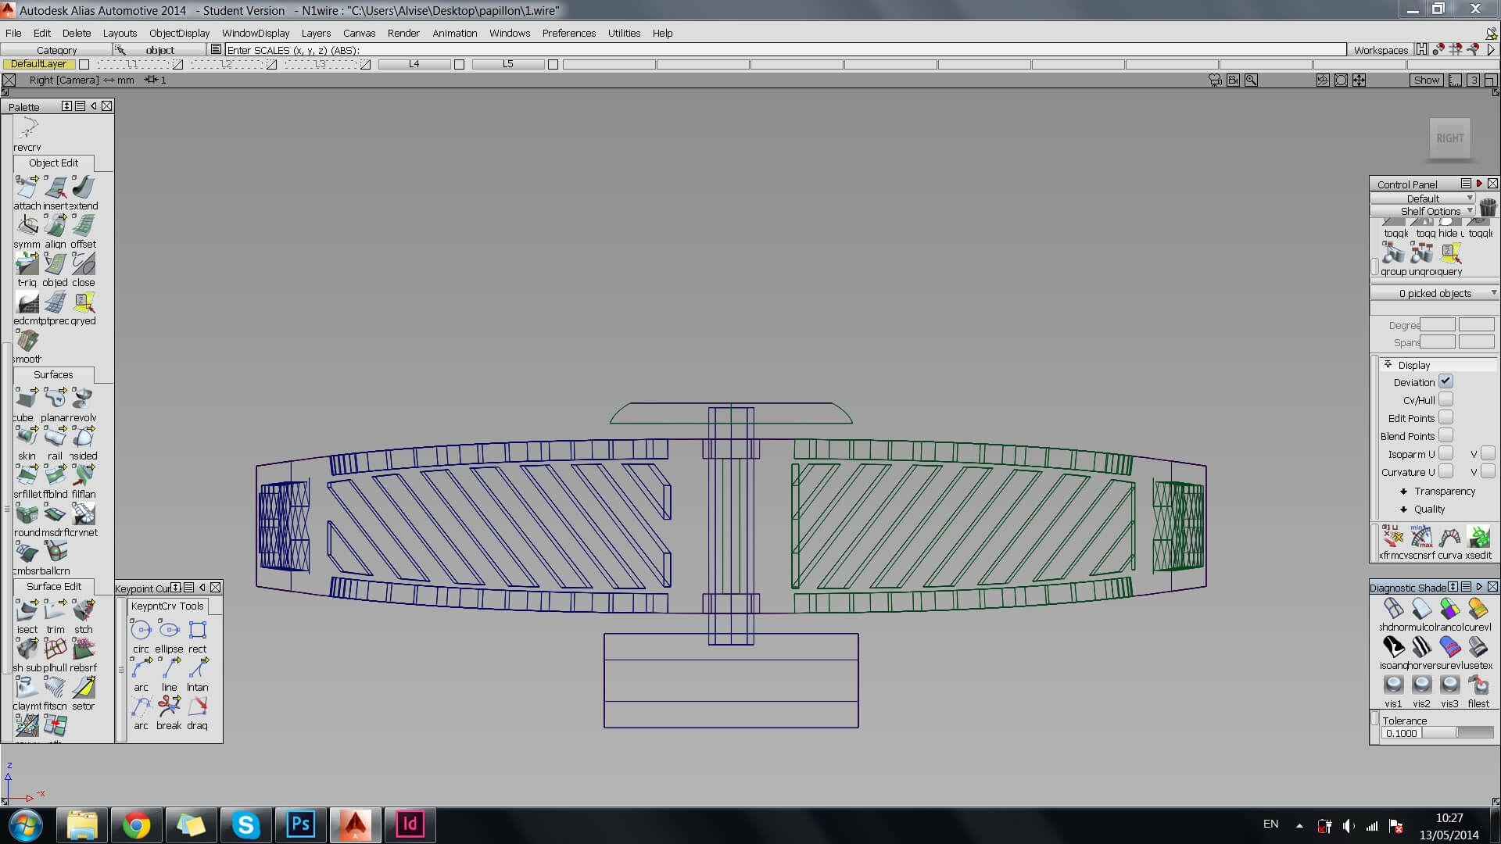
Task: Select the rectangle keypoint curve tool
Action: [197, 630]
